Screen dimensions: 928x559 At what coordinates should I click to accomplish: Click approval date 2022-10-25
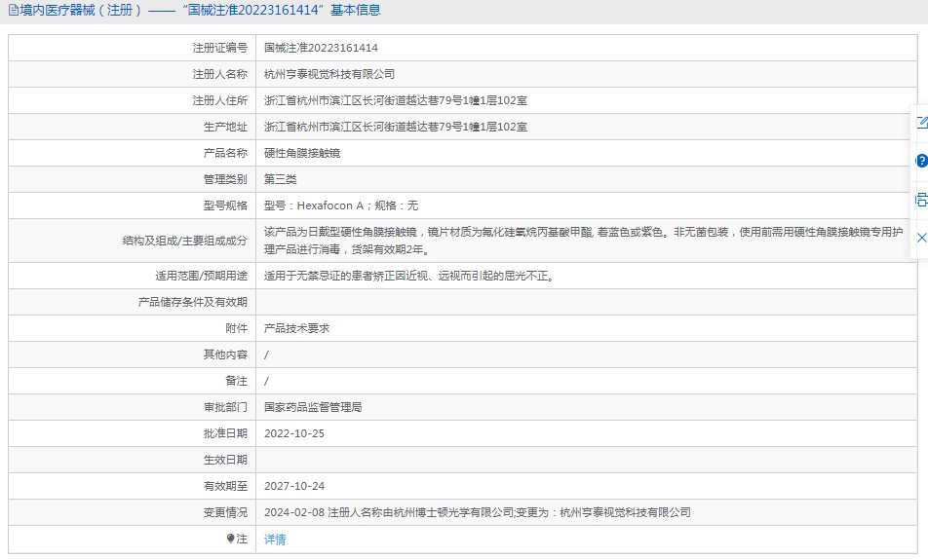(294, 433)
